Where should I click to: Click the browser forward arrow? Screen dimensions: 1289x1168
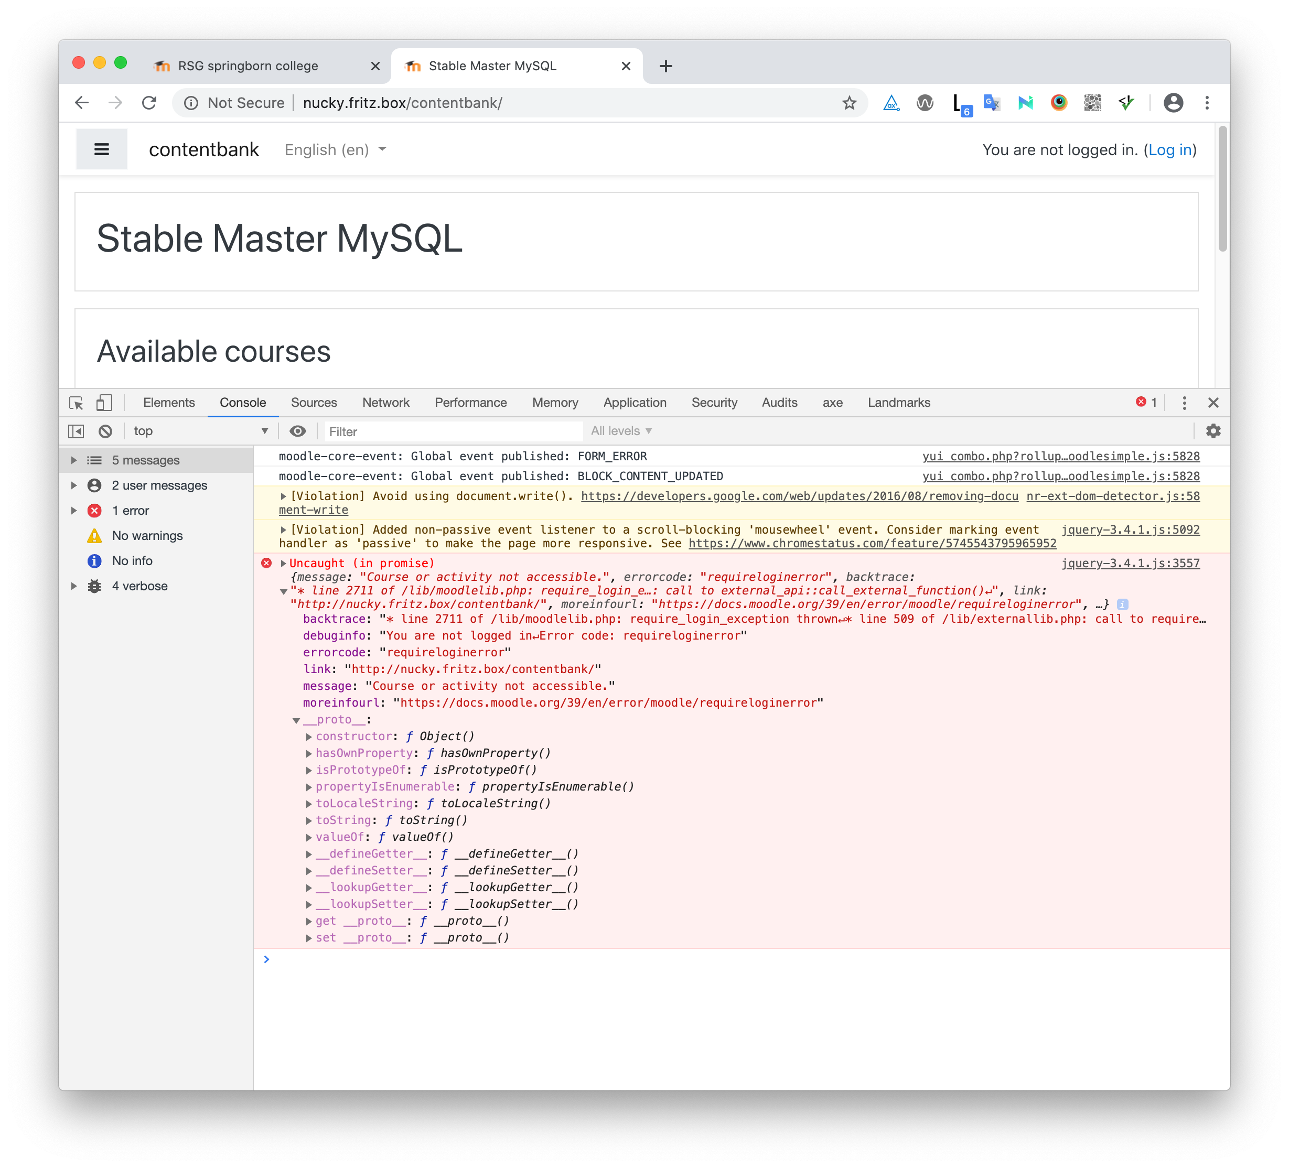[115, 103]
